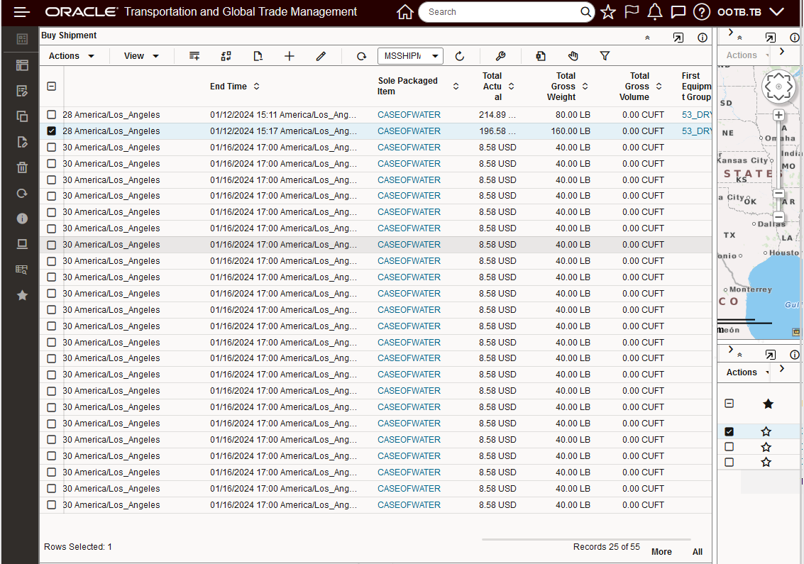Check the row with end time 01/12/2024 15:11
The height and width of the screenshot is (564, 804).
click(51, 114)
